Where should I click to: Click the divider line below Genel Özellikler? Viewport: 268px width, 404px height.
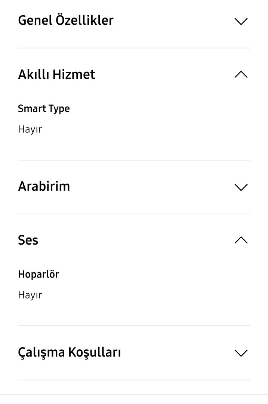pos(134,48)
